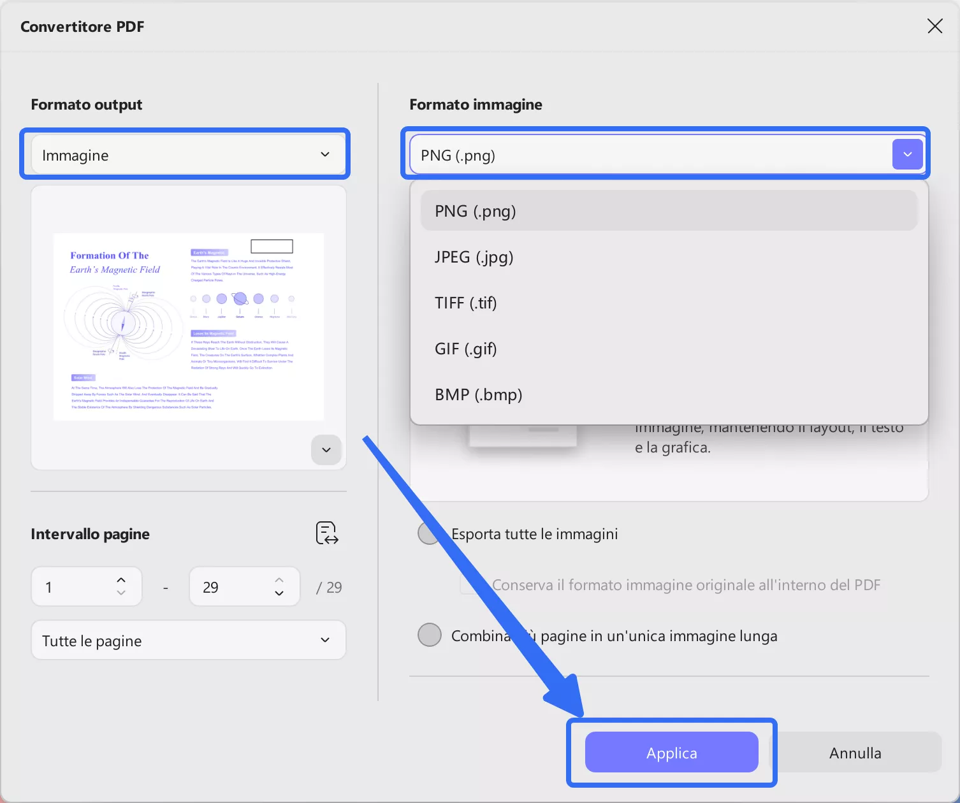Click the down arrow on end page stepper
This screenshot has height=803, width=960.
pos(279,594)
